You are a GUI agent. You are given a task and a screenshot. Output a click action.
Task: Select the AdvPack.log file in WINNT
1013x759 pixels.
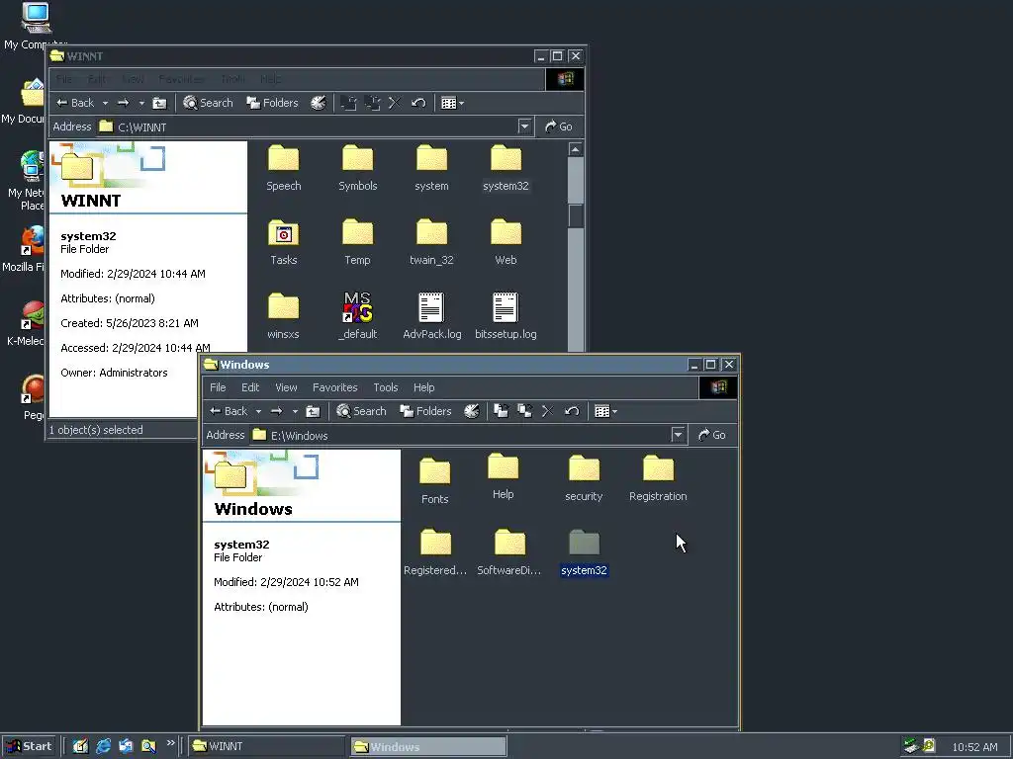click(431, 316)
